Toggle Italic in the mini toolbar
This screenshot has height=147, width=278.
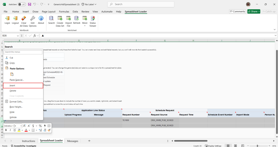tap(10, 130)
